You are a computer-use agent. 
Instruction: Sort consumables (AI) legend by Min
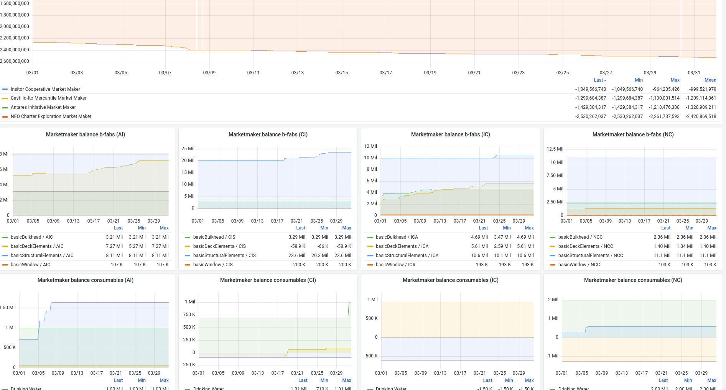[142, 380]
